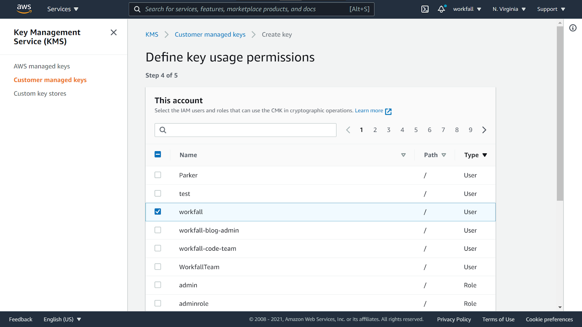Viewport: 582px width, 327px height.
Task: Click the AWS logo home icon
Action: [x=24, y=9]
